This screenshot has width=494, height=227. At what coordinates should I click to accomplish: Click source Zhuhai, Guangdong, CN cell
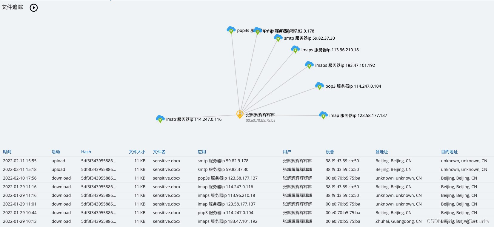(398, 221)
